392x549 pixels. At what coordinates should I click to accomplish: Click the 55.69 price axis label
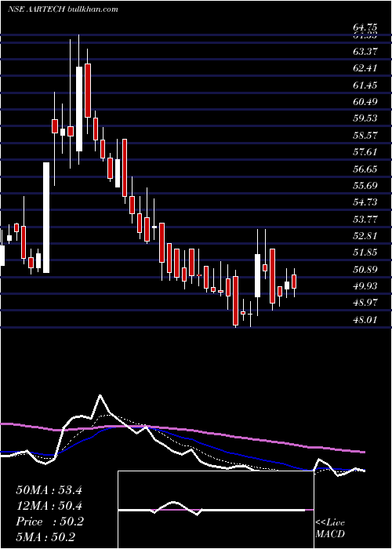click(x=365, y=185)
